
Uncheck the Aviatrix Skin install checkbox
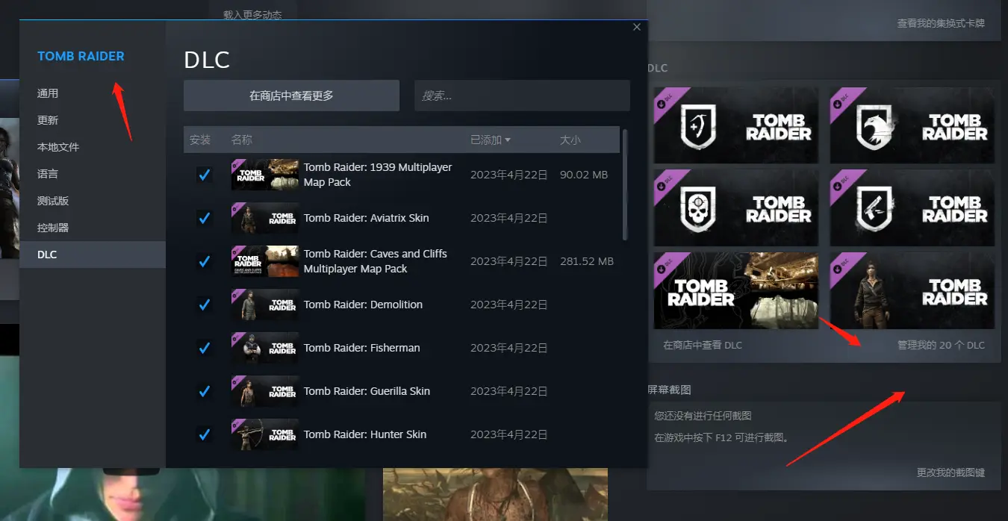pos(204,218)
